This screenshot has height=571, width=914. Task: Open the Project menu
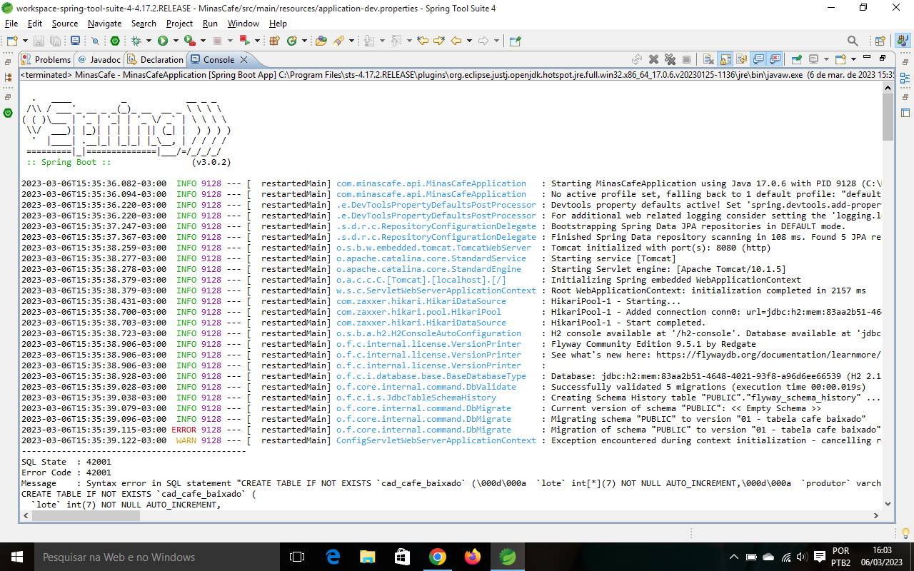click(179, 24)
